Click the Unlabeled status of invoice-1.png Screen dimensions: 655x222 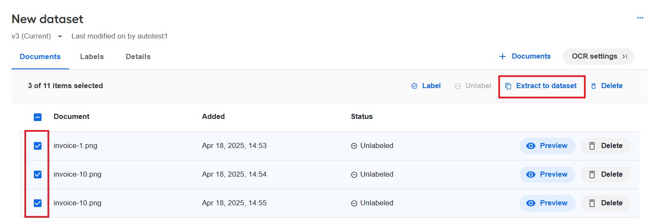[x=372, y=146]
